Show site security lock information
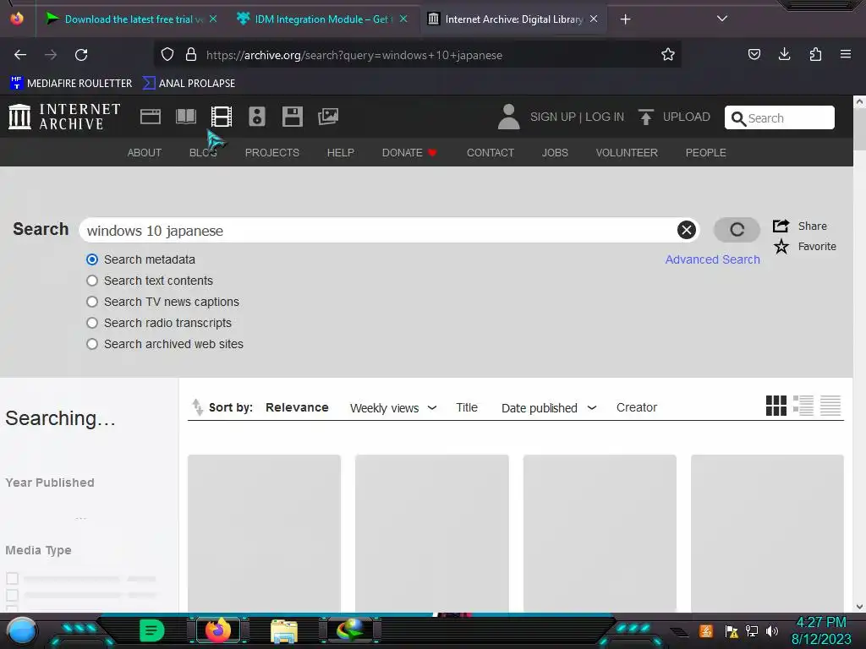This screenshot has height=649, width=866. [191, 55]
